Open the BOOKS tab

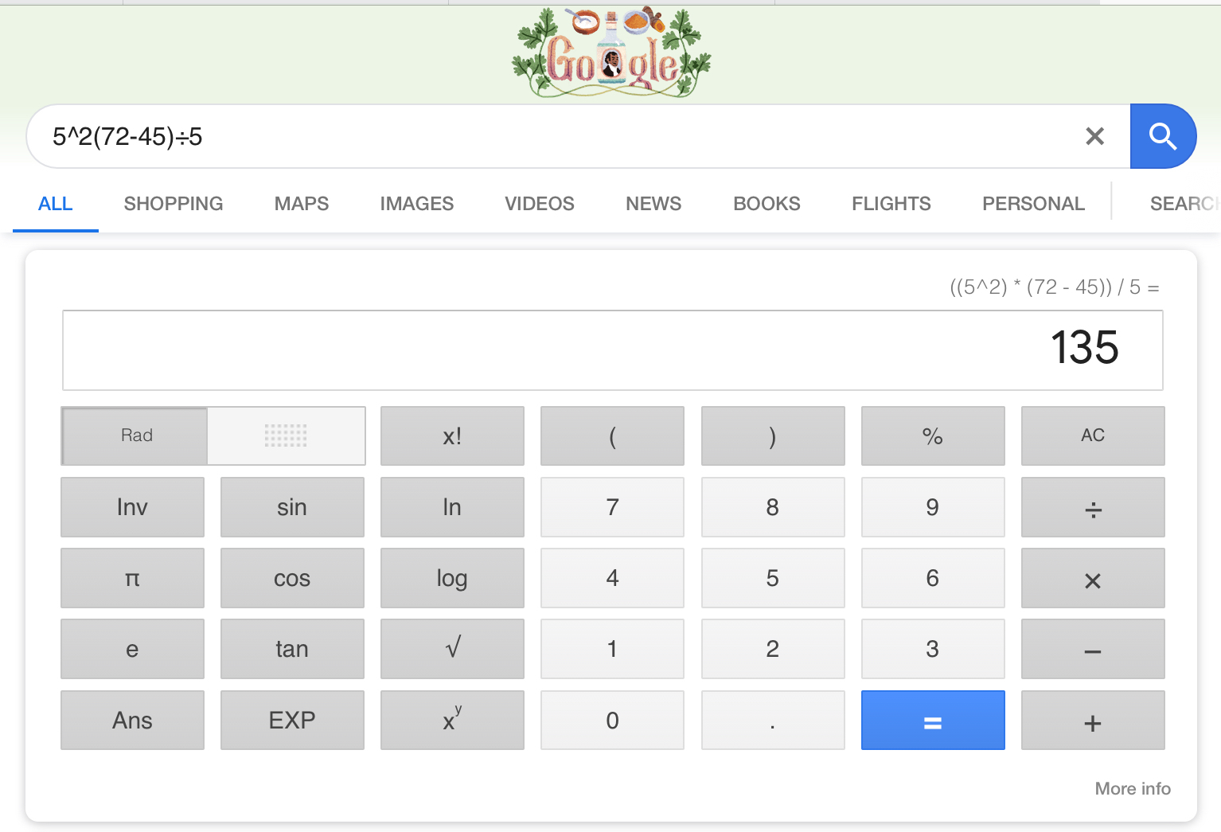tap(767, 204)
